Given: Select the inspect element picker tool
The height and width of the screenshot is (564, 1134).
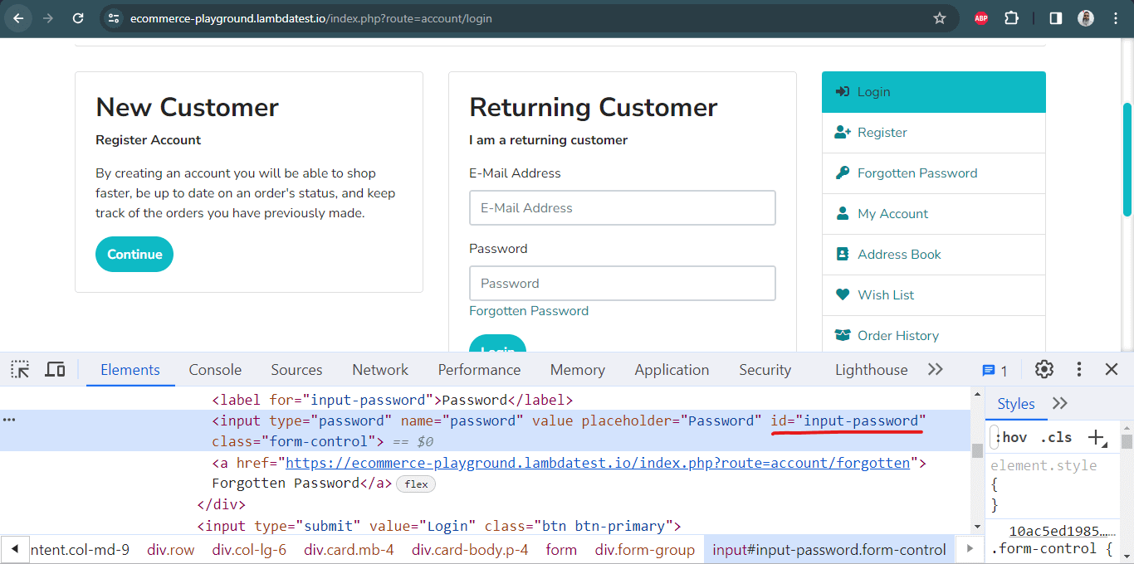Looking at the screenshot, I should [18, 369].
